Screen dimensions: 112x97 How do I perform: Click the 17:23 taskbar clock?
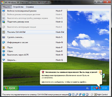pos(105,88)
